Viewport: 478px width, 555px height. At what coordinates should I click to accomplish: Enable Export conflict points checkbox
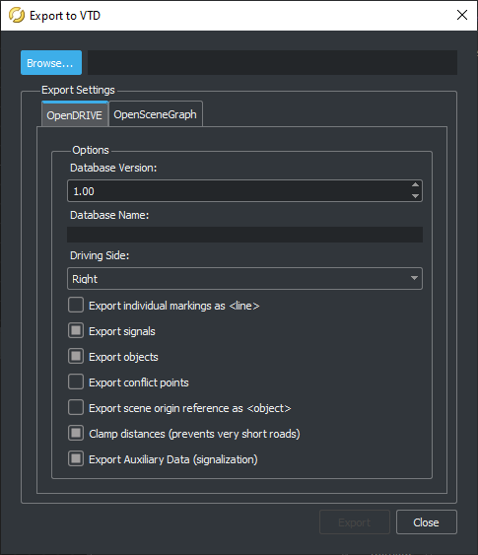click(x=76, y=382)
